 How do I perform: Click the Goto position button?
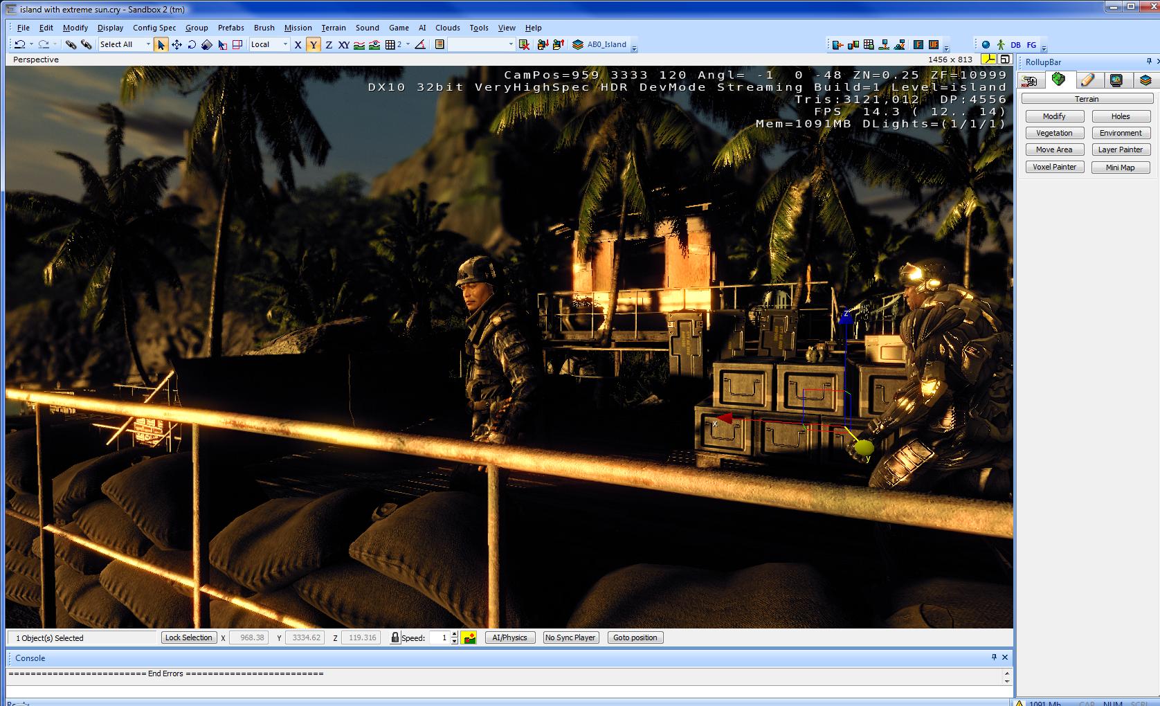(x=635, y=637)
